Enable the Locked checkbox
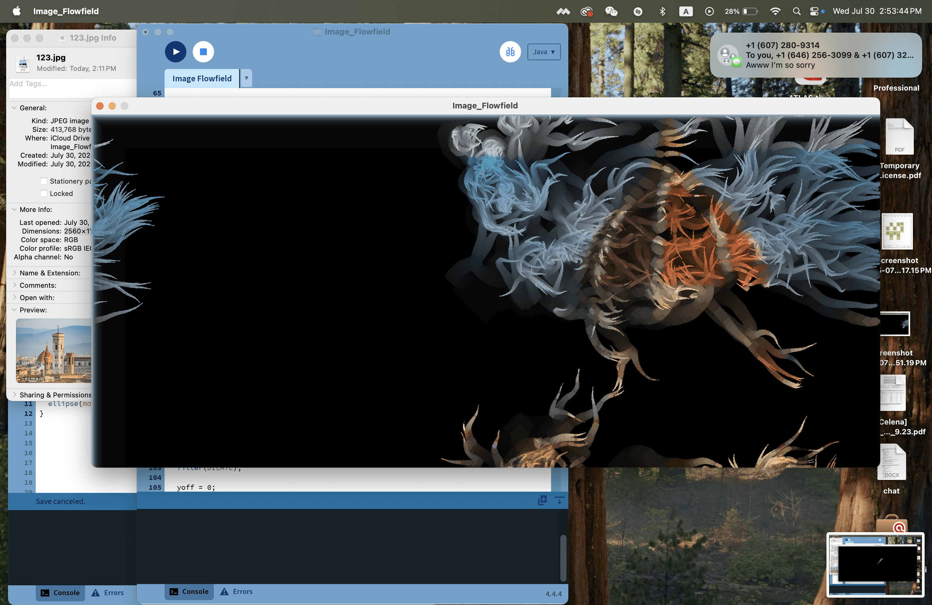 pos(44,193)
